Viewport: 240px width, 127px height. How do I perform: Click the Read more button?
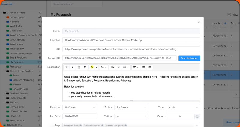pos(232,122)
